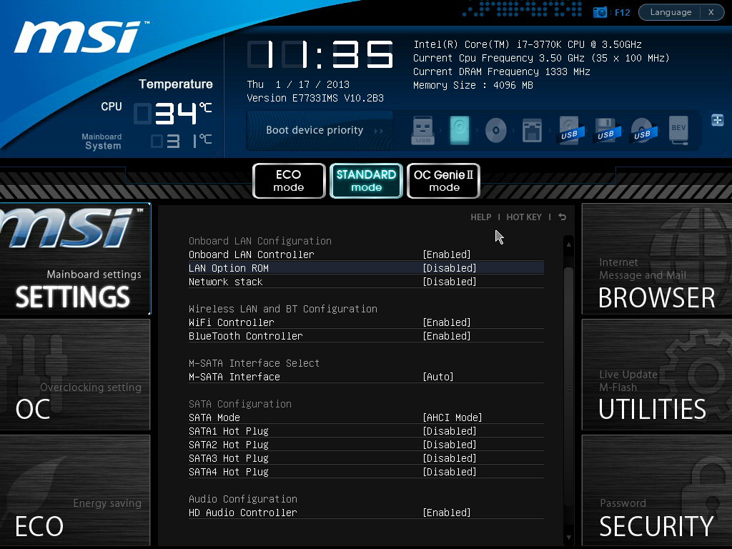Screen dimensions: 732x549
Task: Open the OC Overclocking setting panel
Action: click(75, 375)
